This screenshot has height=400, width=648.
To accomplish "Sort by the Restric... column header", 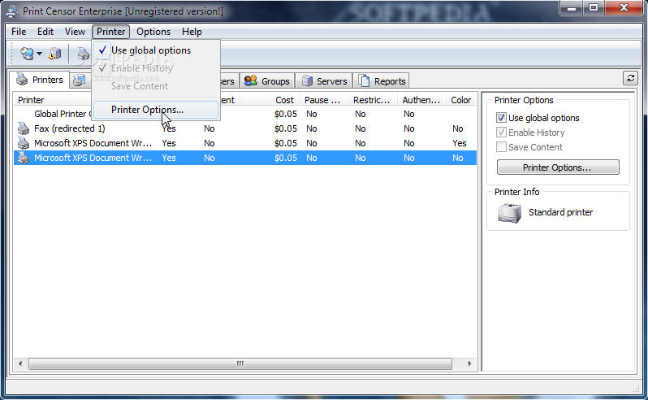I will [x=373, y=100].
